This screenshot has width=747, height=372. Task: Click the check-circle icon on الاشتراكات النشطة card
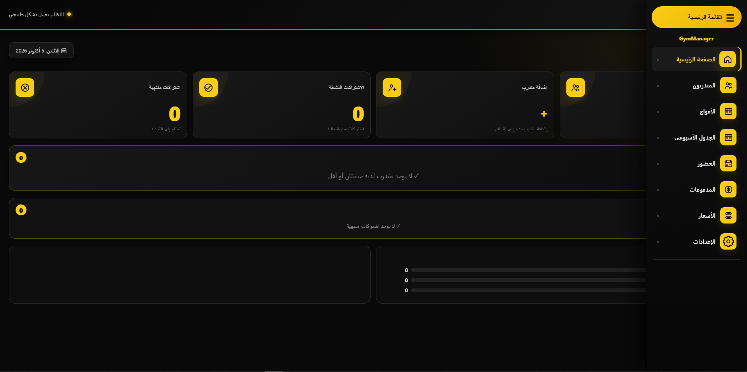pos(209,87)
